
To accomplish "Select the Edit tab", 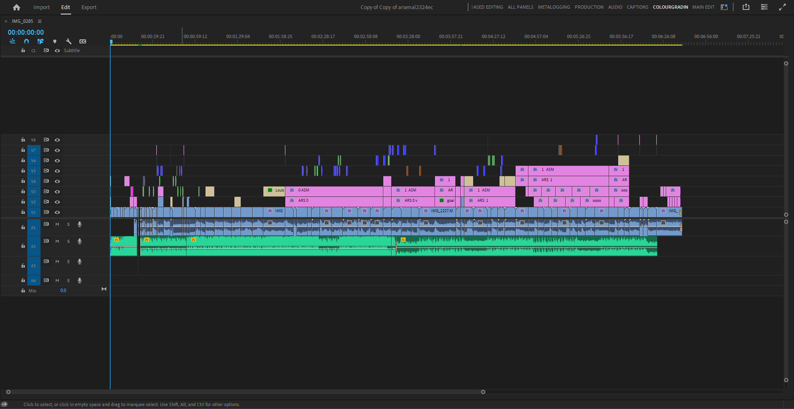I will pyautogui.click(x=66, y=7).
